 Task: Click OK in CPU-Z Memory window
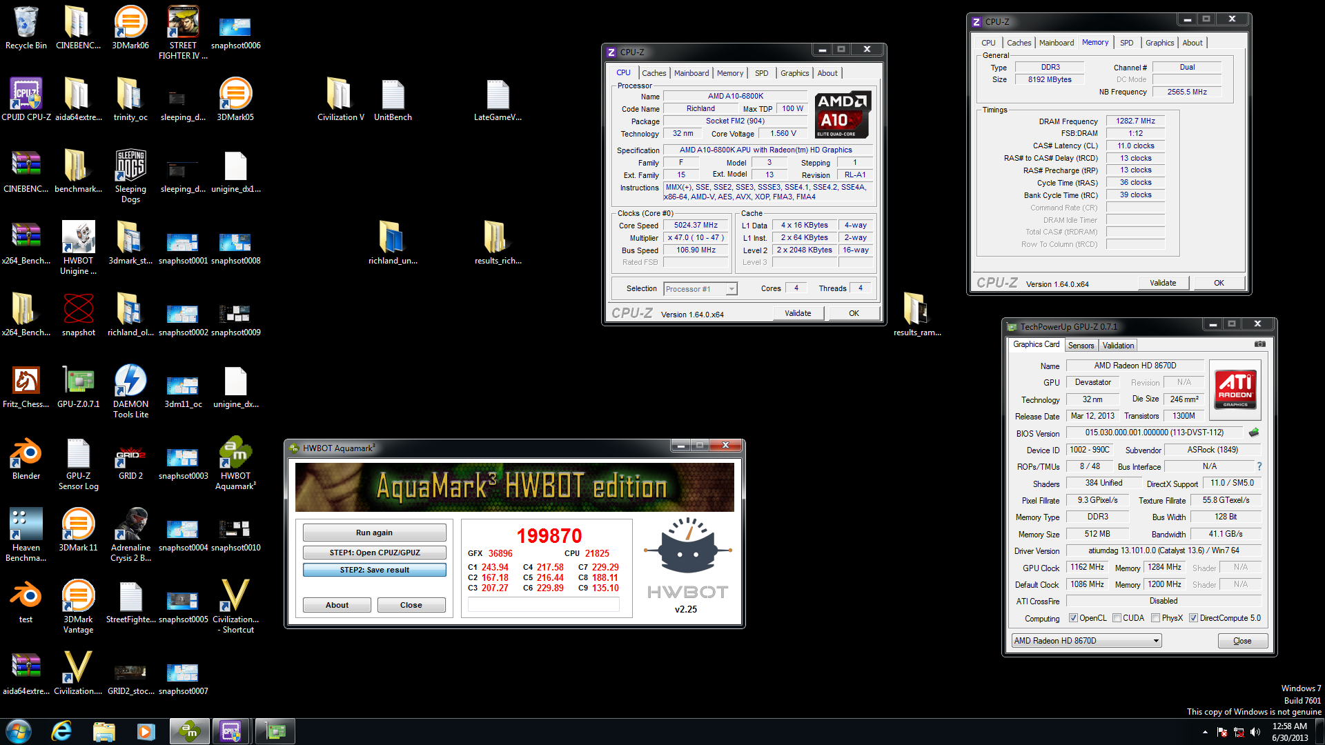[1219, 283]
